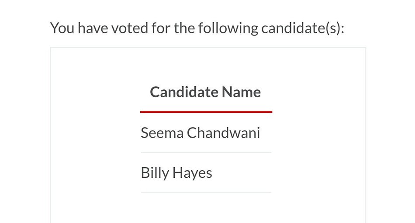Click the divider line under Billy Hayes
The height and width of the screenshot is (223, 415).
[206, 193]
